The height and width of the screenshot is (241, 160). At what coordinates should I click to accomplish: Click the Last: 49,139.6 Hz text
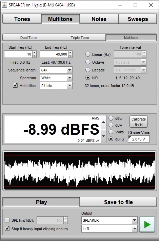click(x=56, y=62)
